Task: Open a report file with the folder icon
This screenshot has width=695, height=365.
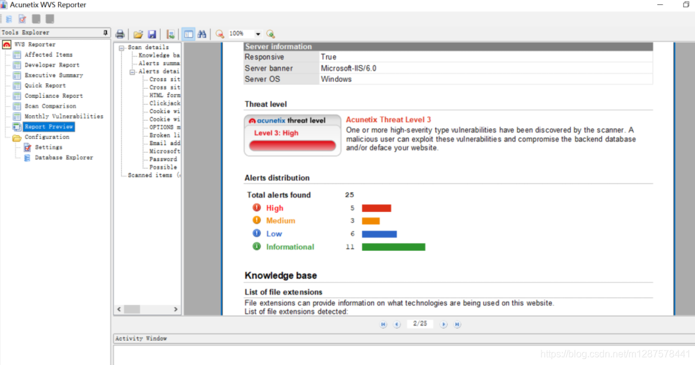Action: point(138,34)
